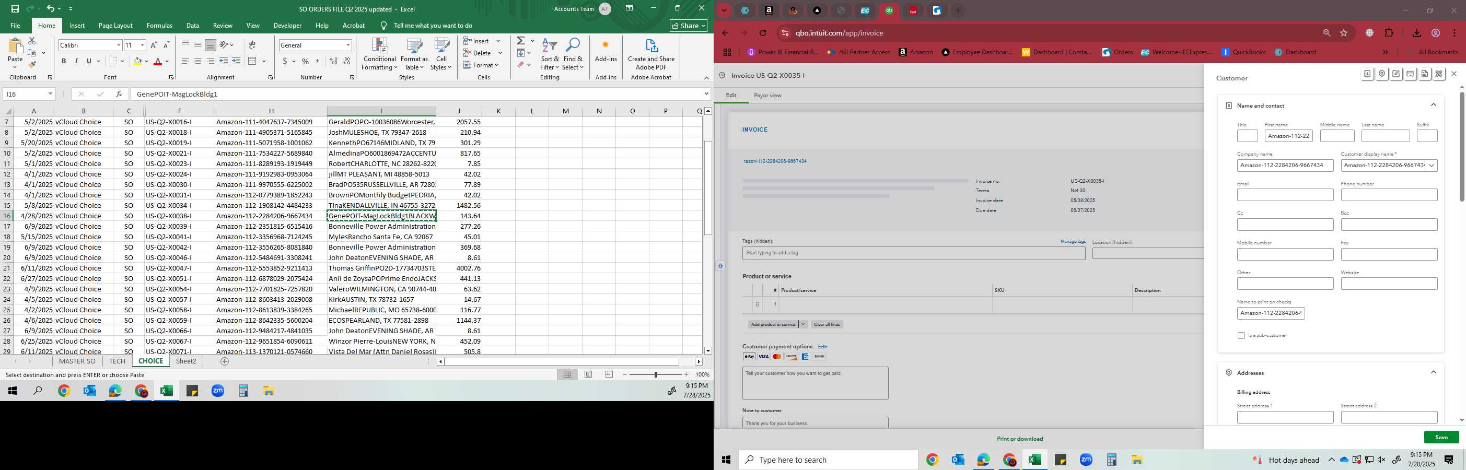Click the payments card icon in Customer panel

[1410, 74]
